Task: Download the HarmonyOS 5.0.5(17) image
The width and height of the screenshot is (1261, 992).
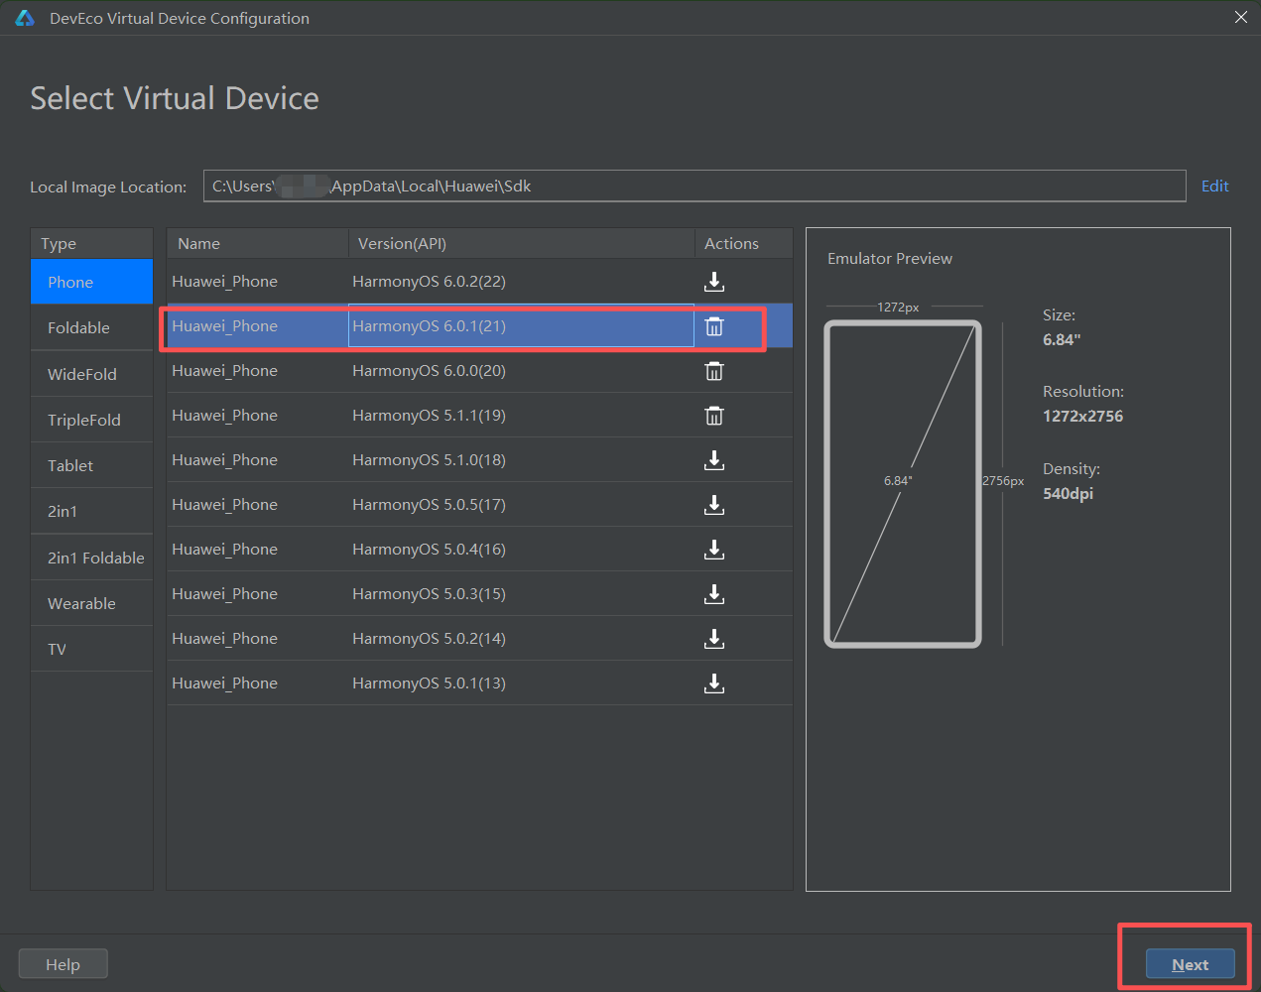Action: point(714,505)
